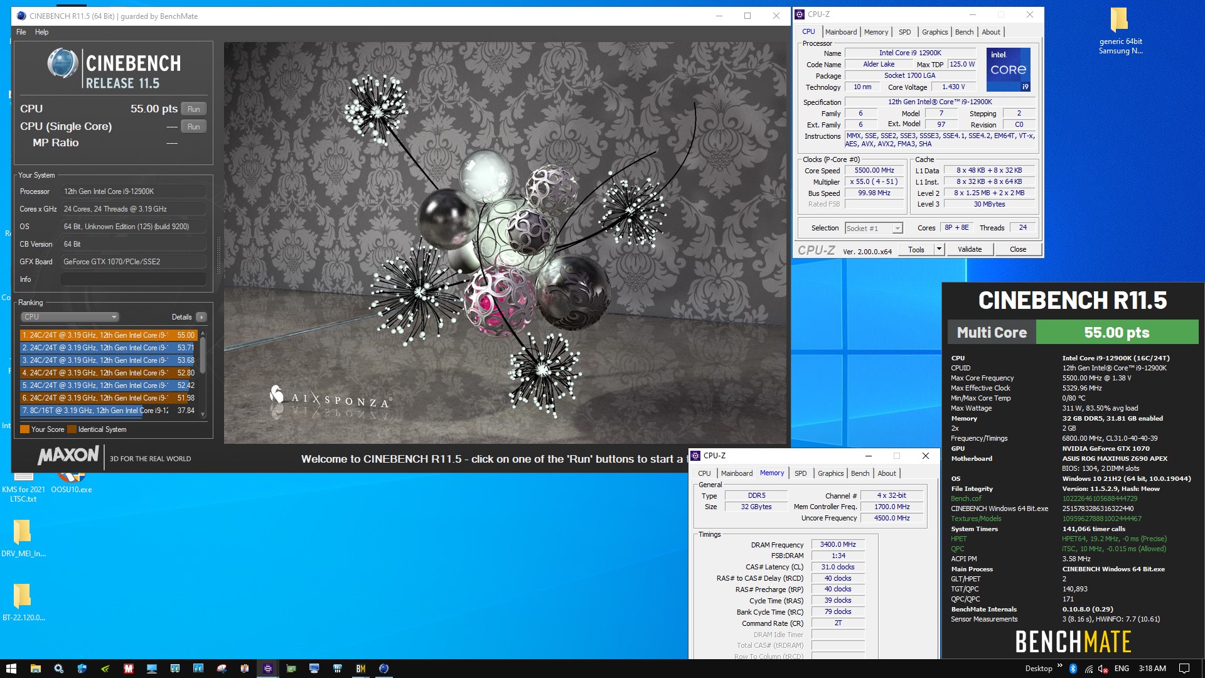Screen dimensions: 1205x678
Task: Open the green NVIDIA taskbar icon
Action: point(105,669)
